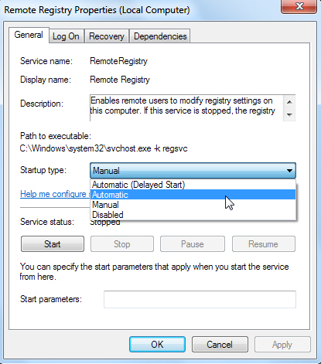Click the Start service button
Screen dimensions: 321x364
coord(53,244)
